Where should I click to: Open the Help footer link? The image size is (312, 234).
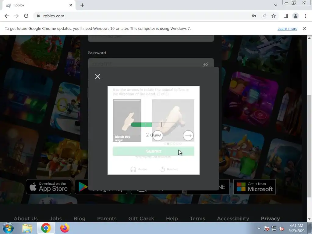172,218
